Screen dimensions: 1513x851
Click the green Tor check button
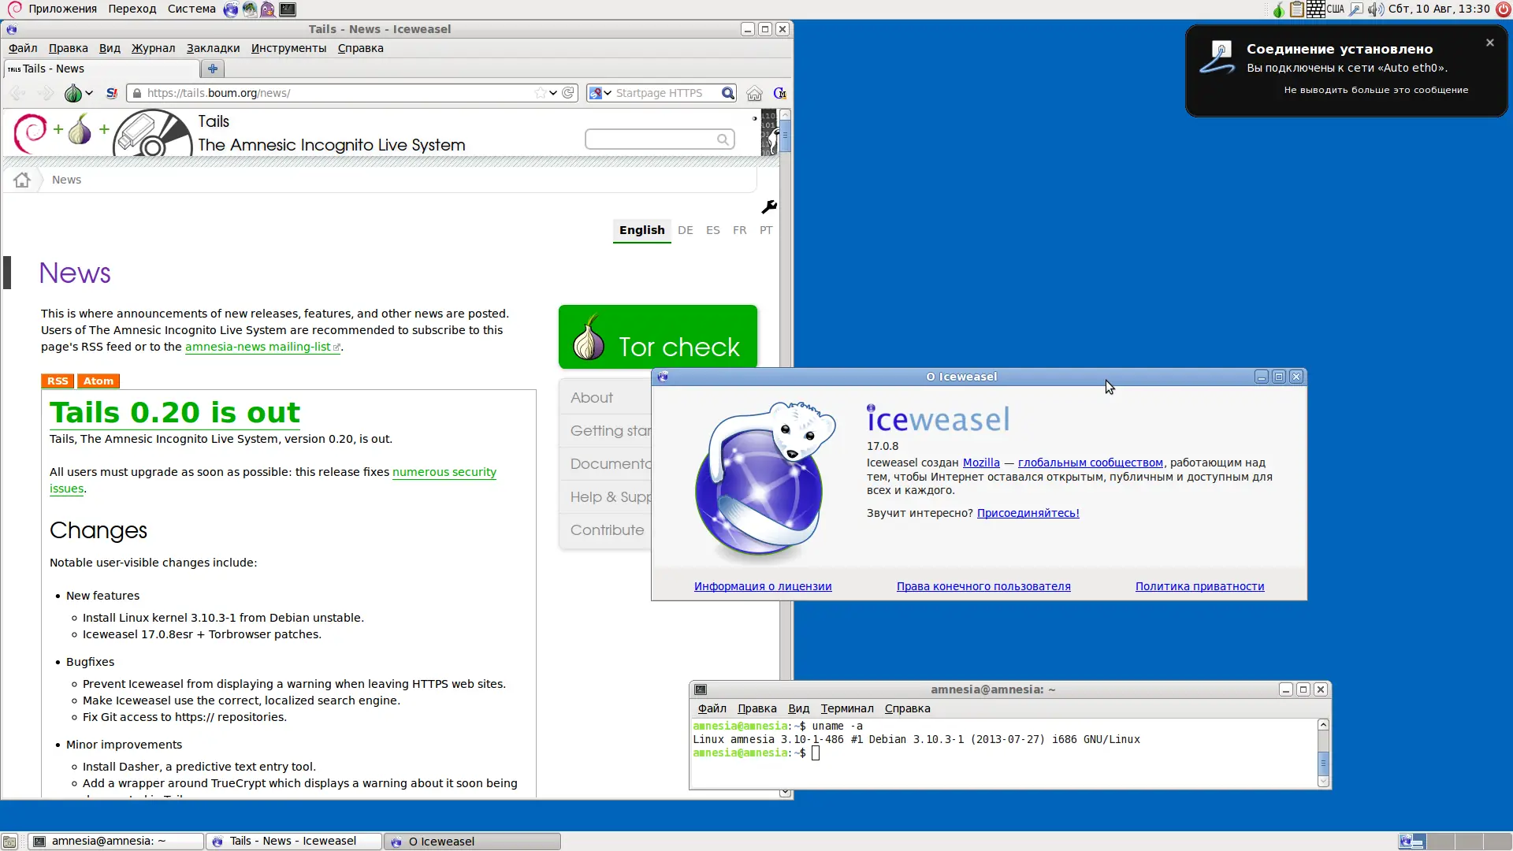pyautogui.click(x=657, y=337)
